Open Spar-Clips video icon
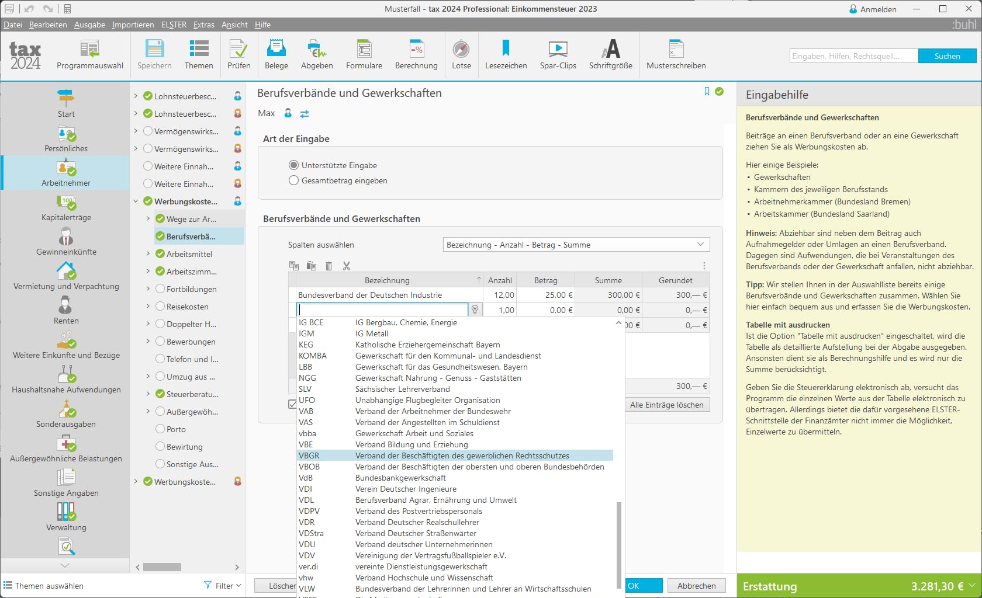The width and height of the screenshot is (982, 598). tap(558, 49)
